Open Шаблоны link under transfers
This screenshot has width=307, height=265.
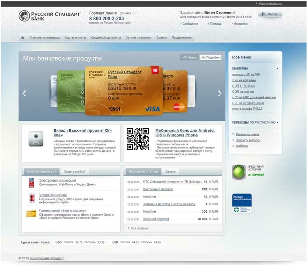pos(241,145)
